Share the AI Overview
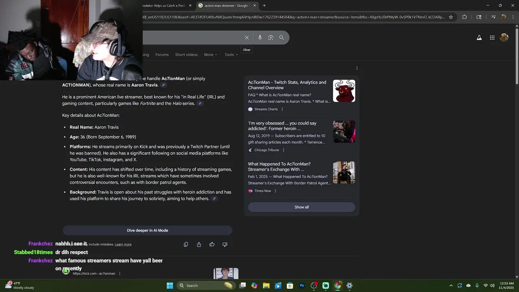The height and width of the screenshot is (292, 519). (x=199, y=245)
